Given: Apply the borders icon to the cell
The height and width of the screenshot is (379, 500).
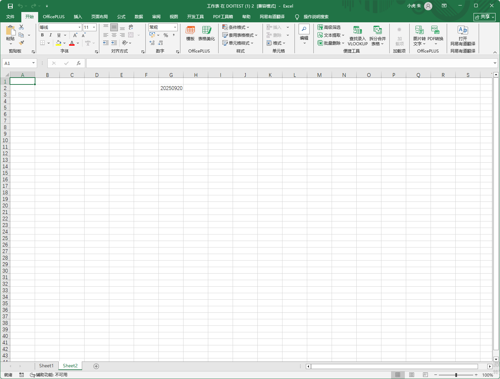Looking at the screenshot, I should click(x=43, y=43).
